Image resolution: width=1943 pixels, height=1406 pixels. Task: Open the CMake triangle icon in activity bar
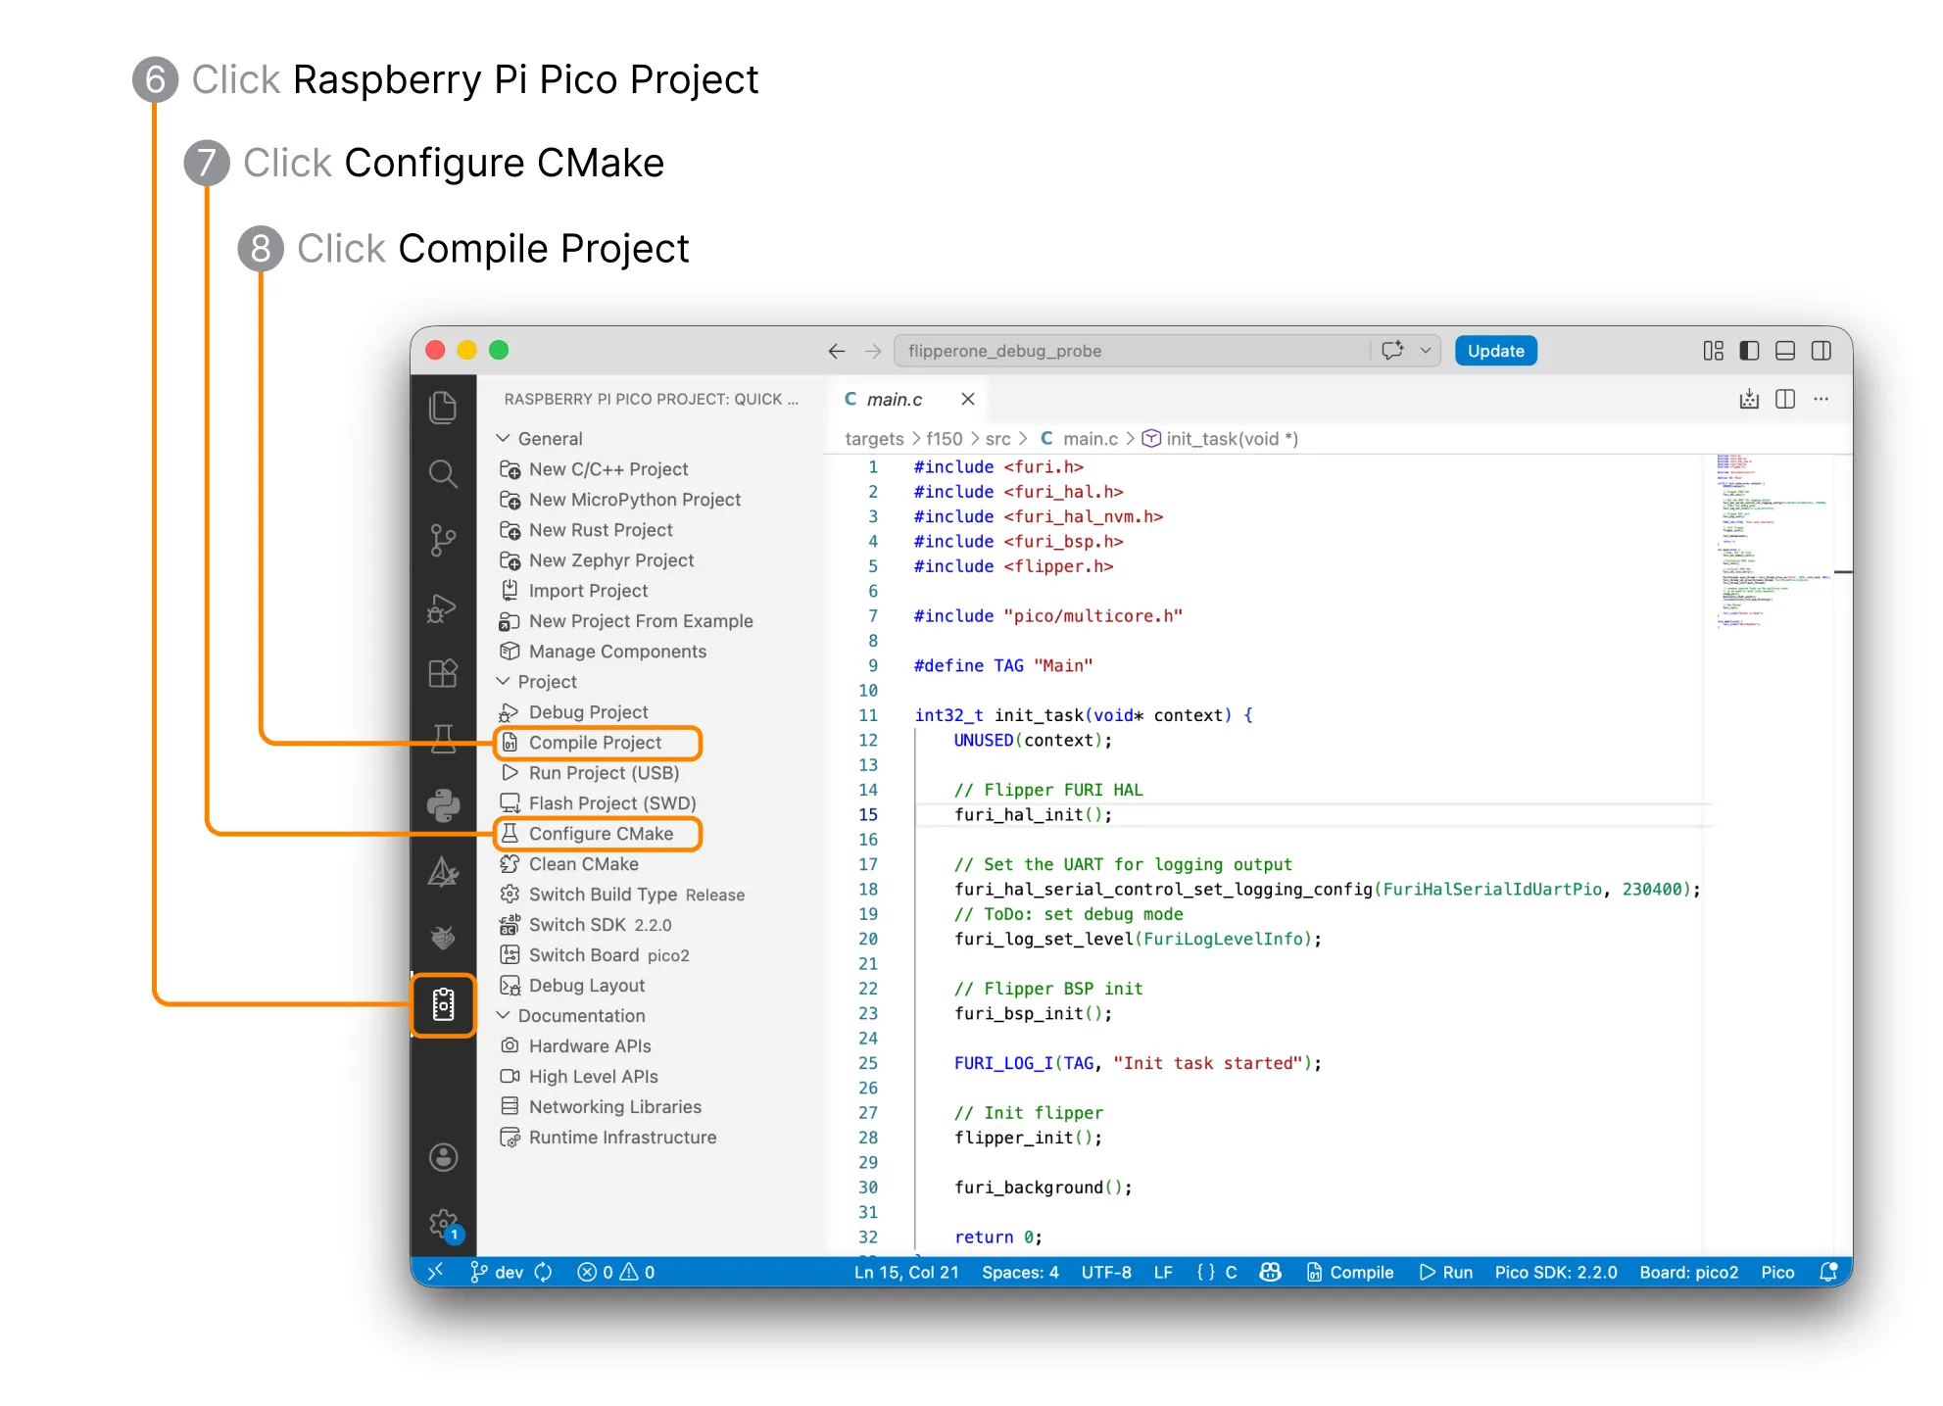click(x=443, y=871)
